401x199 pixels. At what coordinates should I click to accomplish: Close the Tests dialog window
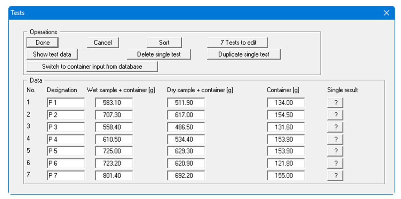pos(386,13)
